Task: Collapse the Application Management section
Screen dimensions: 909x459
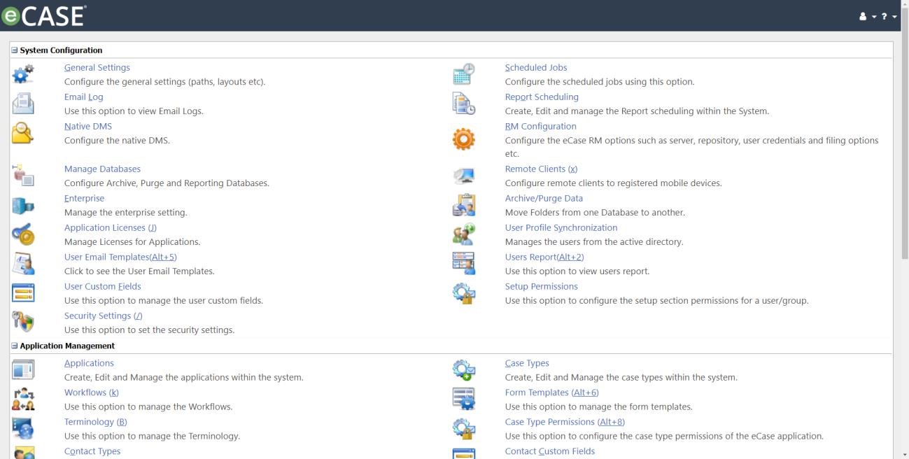Action: point(15,346)
